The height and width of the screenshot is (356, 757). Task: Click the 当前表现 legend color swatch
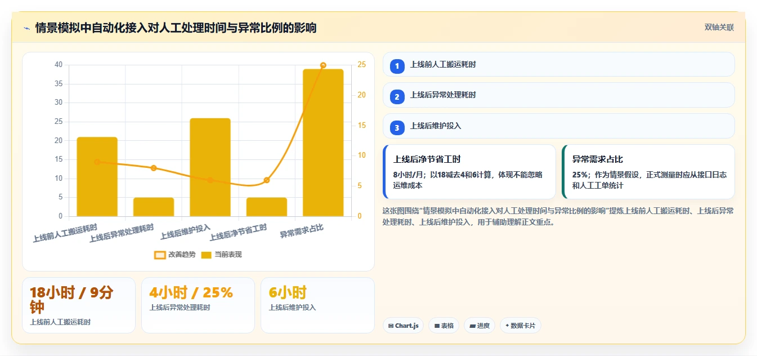tap(207, 255)
